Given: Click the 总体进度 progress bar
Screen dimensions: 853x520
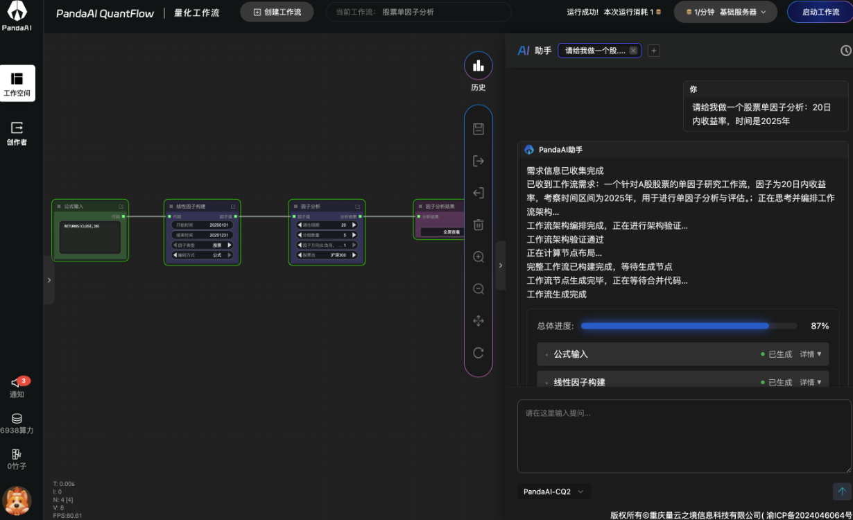Looking at the screenshot, I should coord(689,326).
